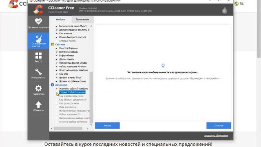Toggle 'Журналы событий Windows' checkbox
This screenshot has width=261, height=147.
pyautogui.click(x=56, y=89)
